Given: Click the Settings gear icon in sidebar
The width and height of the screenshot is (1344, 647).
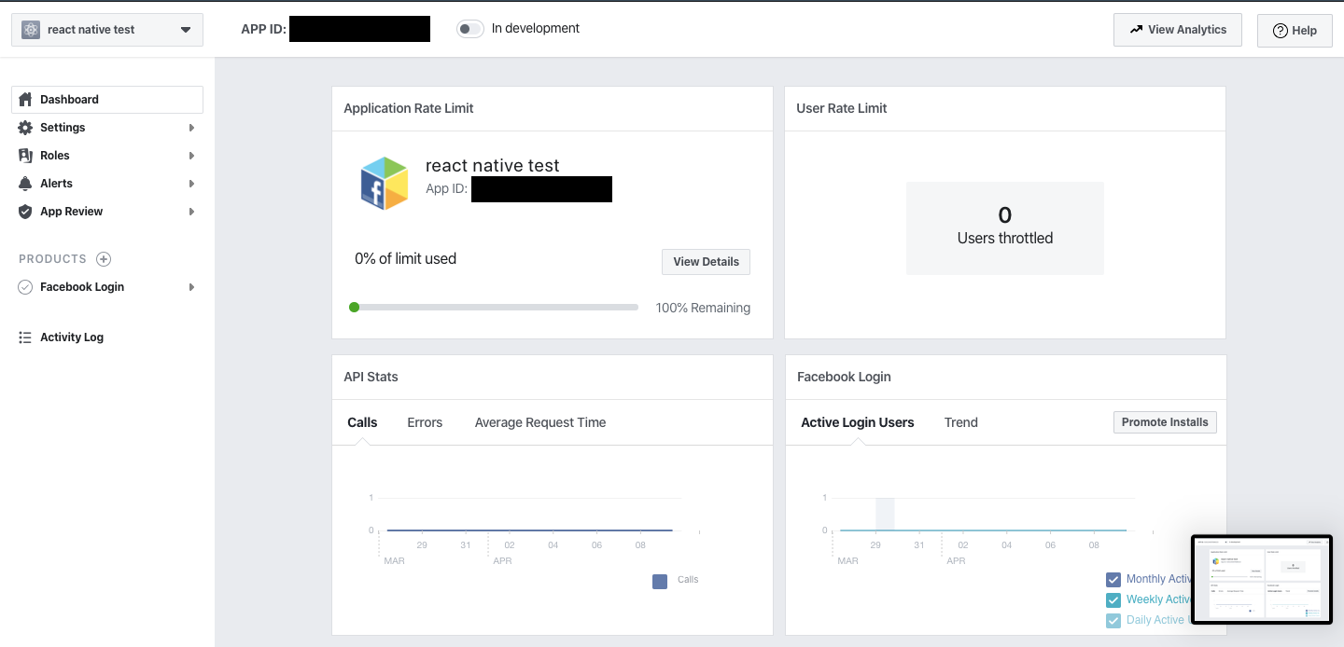Looking at the screenshot, I should (x=25, y=127).
